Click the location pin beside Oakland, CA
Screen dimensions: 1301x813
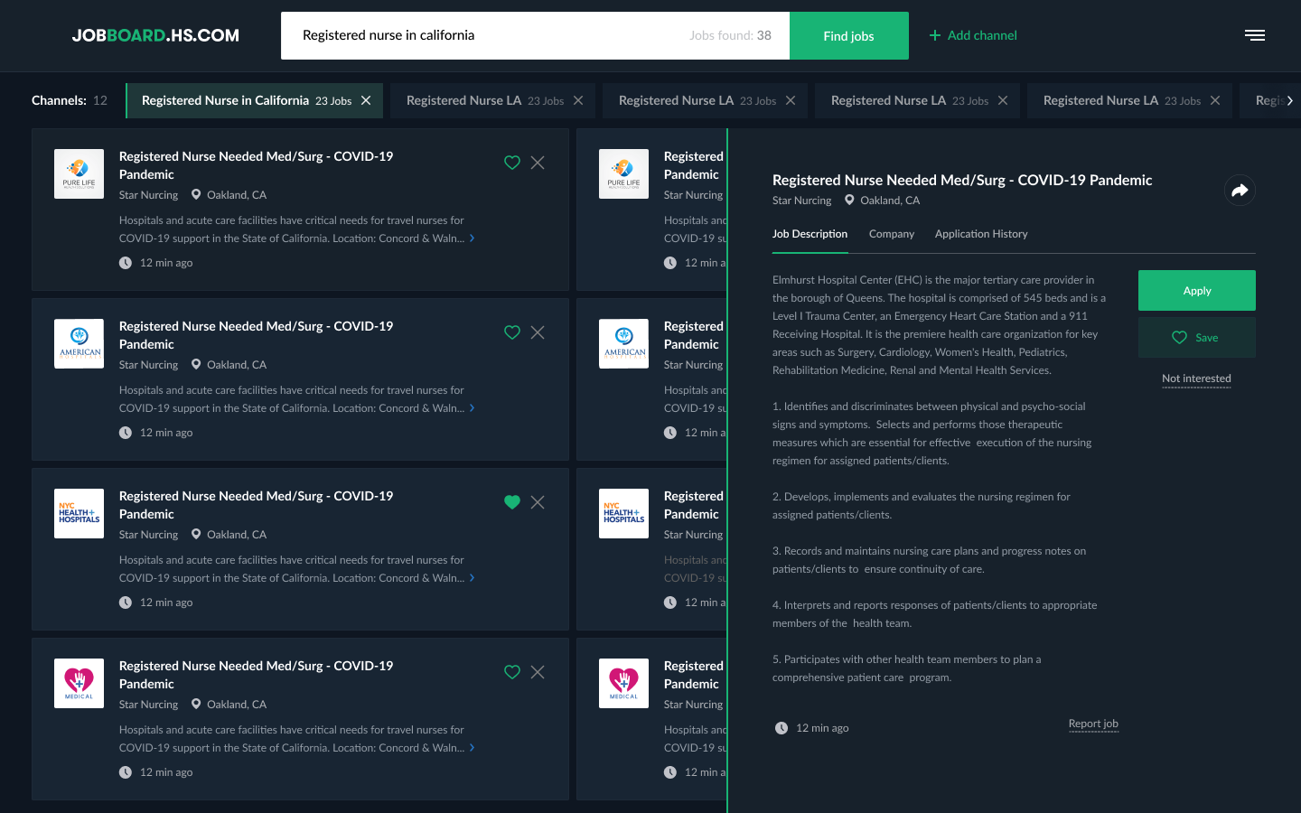click(x=195, y=194)
